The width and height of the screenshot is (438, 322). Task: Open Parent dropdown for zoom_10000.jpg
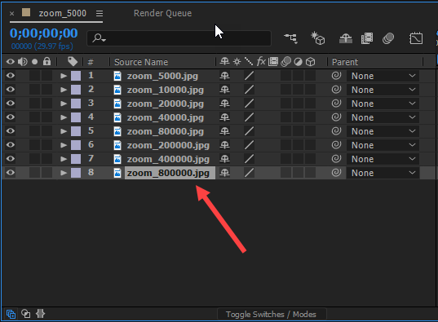tap(383, 90)
